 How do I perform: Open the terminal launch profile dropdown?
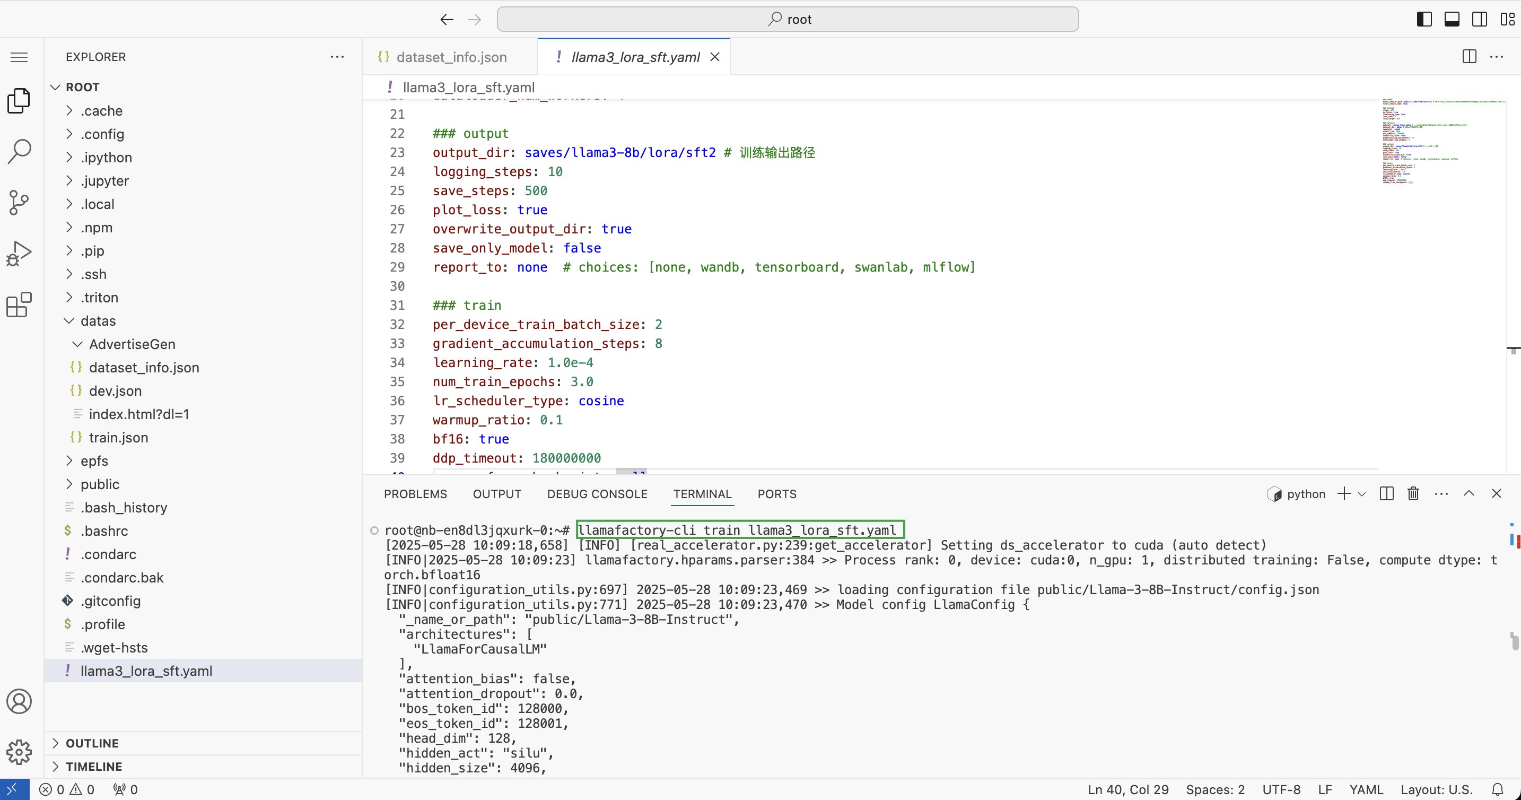(1361, 494)
